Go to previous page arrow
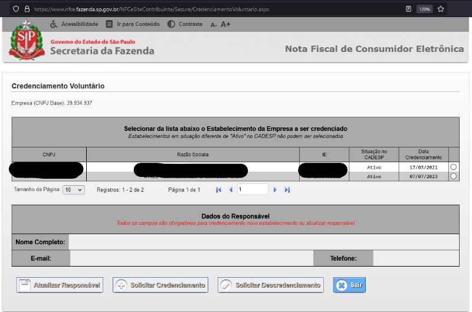 pos(231,190)
